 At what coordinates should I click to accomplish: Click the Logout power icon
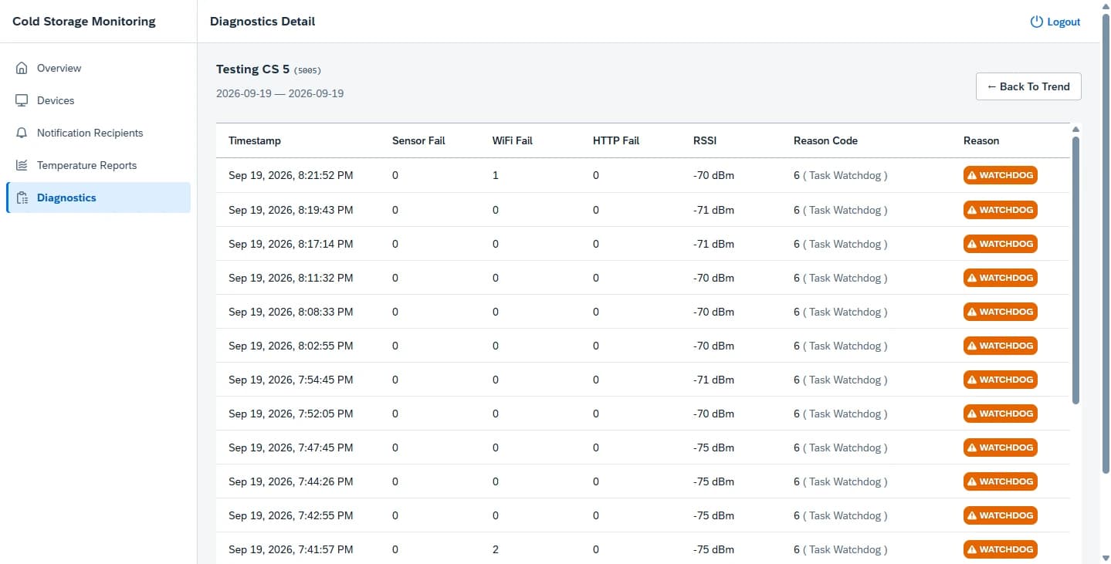tap(1037, 22)
